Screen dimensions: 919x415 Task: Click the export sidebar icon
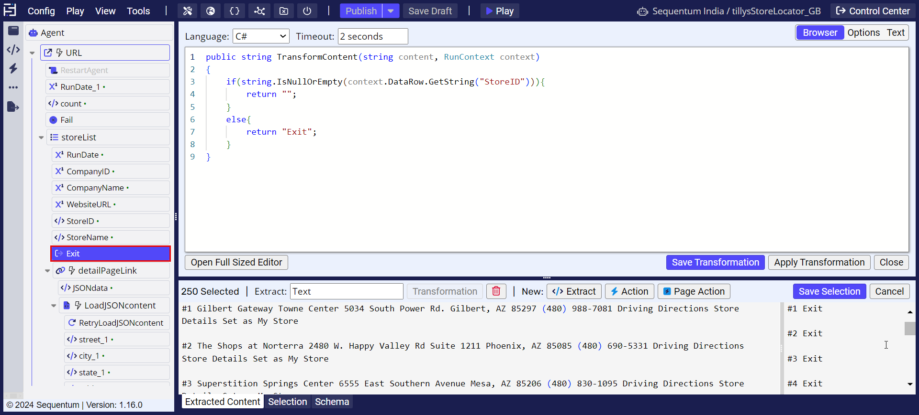(13, 106)
